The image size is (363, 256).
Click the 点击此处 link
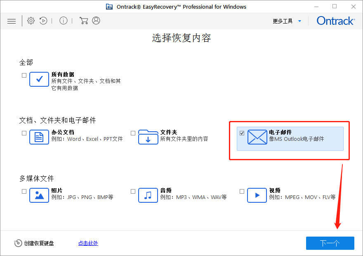88,243
